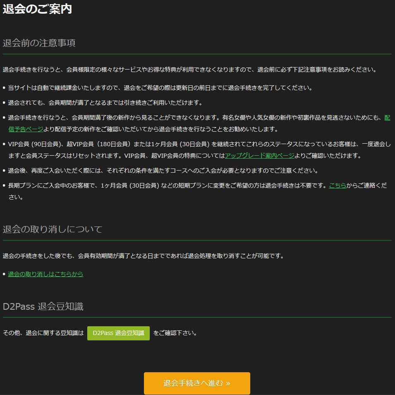Image resolution: width=395 pixels, height=395 pixels.
Task: Open the cancellation tips page via green button
Action: [118, 333]
